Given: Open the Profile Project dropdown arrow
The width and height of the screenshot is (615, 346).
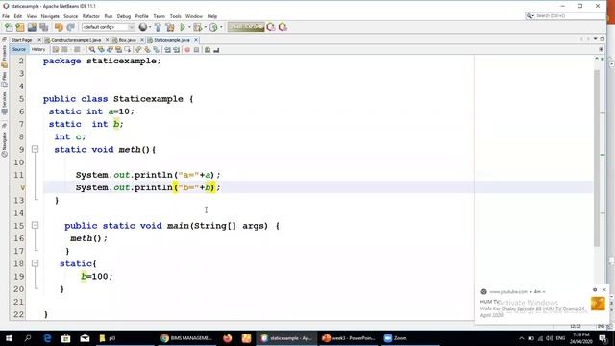Looking at the screenshot, I should (221, 27).
